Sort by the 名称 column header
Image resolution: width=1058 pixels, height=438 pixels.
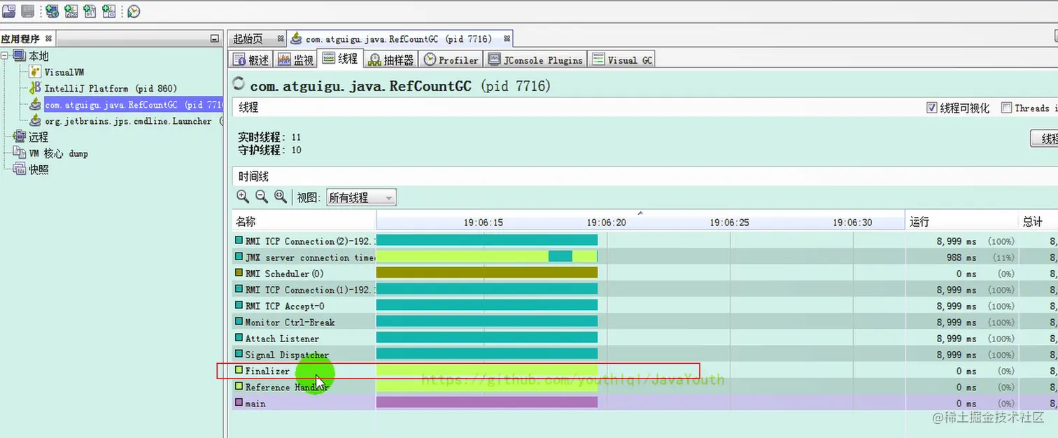coord(304,221)
